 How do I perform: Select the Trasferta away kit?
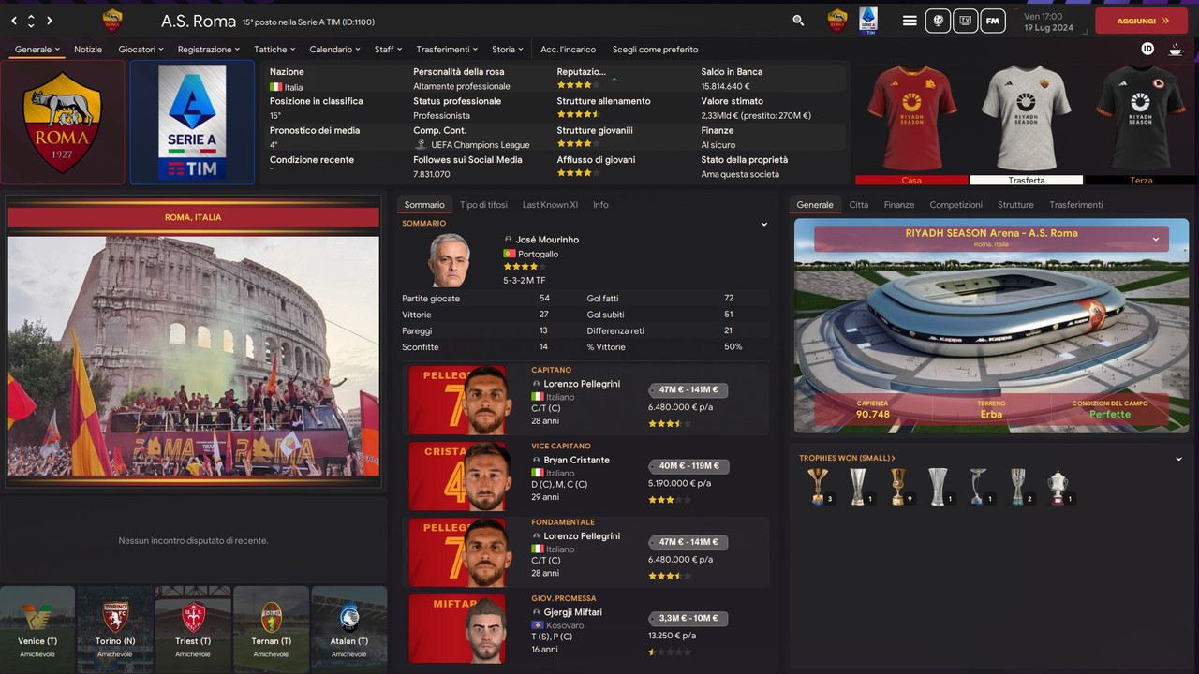click(x=1026, y=124)
